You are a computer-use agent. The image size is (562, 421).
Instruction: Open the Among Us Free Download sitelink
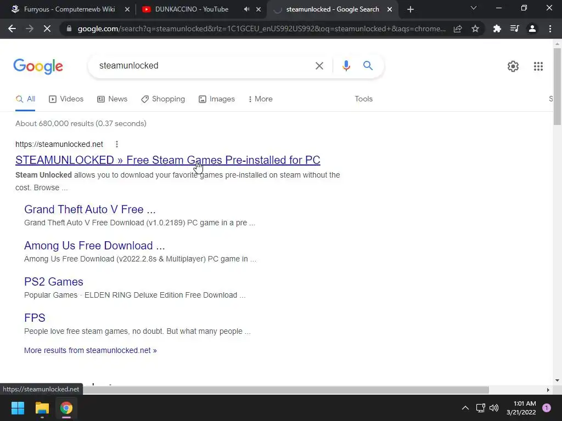[x=94, y=246]
